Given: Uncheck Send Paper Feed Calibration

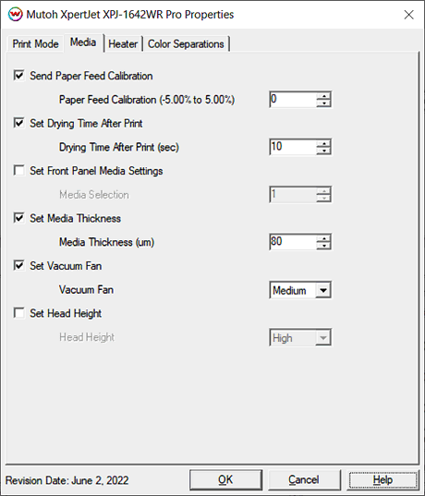Looking at the screenshot, I should pyautogui.click(x=19, y=76).
